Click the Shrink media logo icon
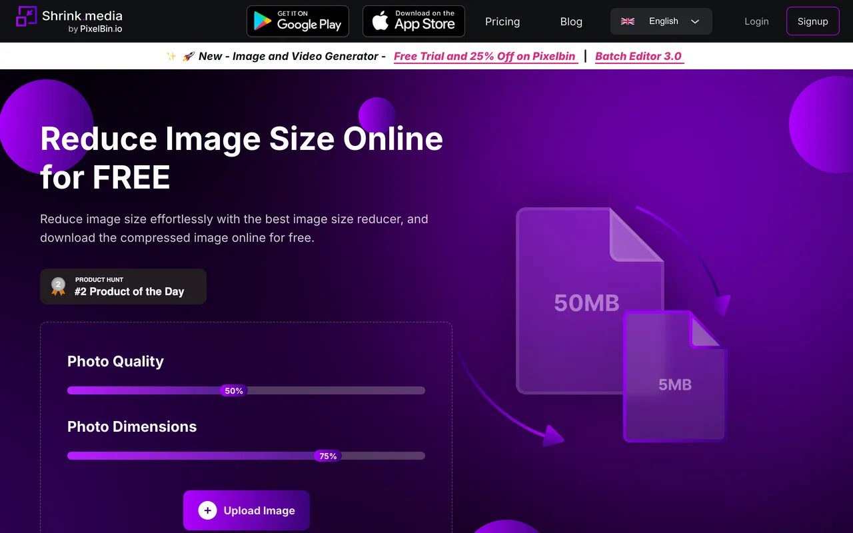Viewport: 853px width, 533px height. click(x=27, y=16)
